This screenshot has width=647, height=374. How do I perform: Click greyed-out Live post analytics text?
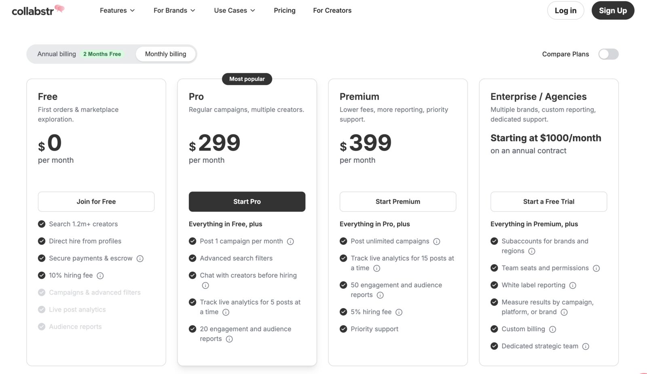(x=77, y=310)
